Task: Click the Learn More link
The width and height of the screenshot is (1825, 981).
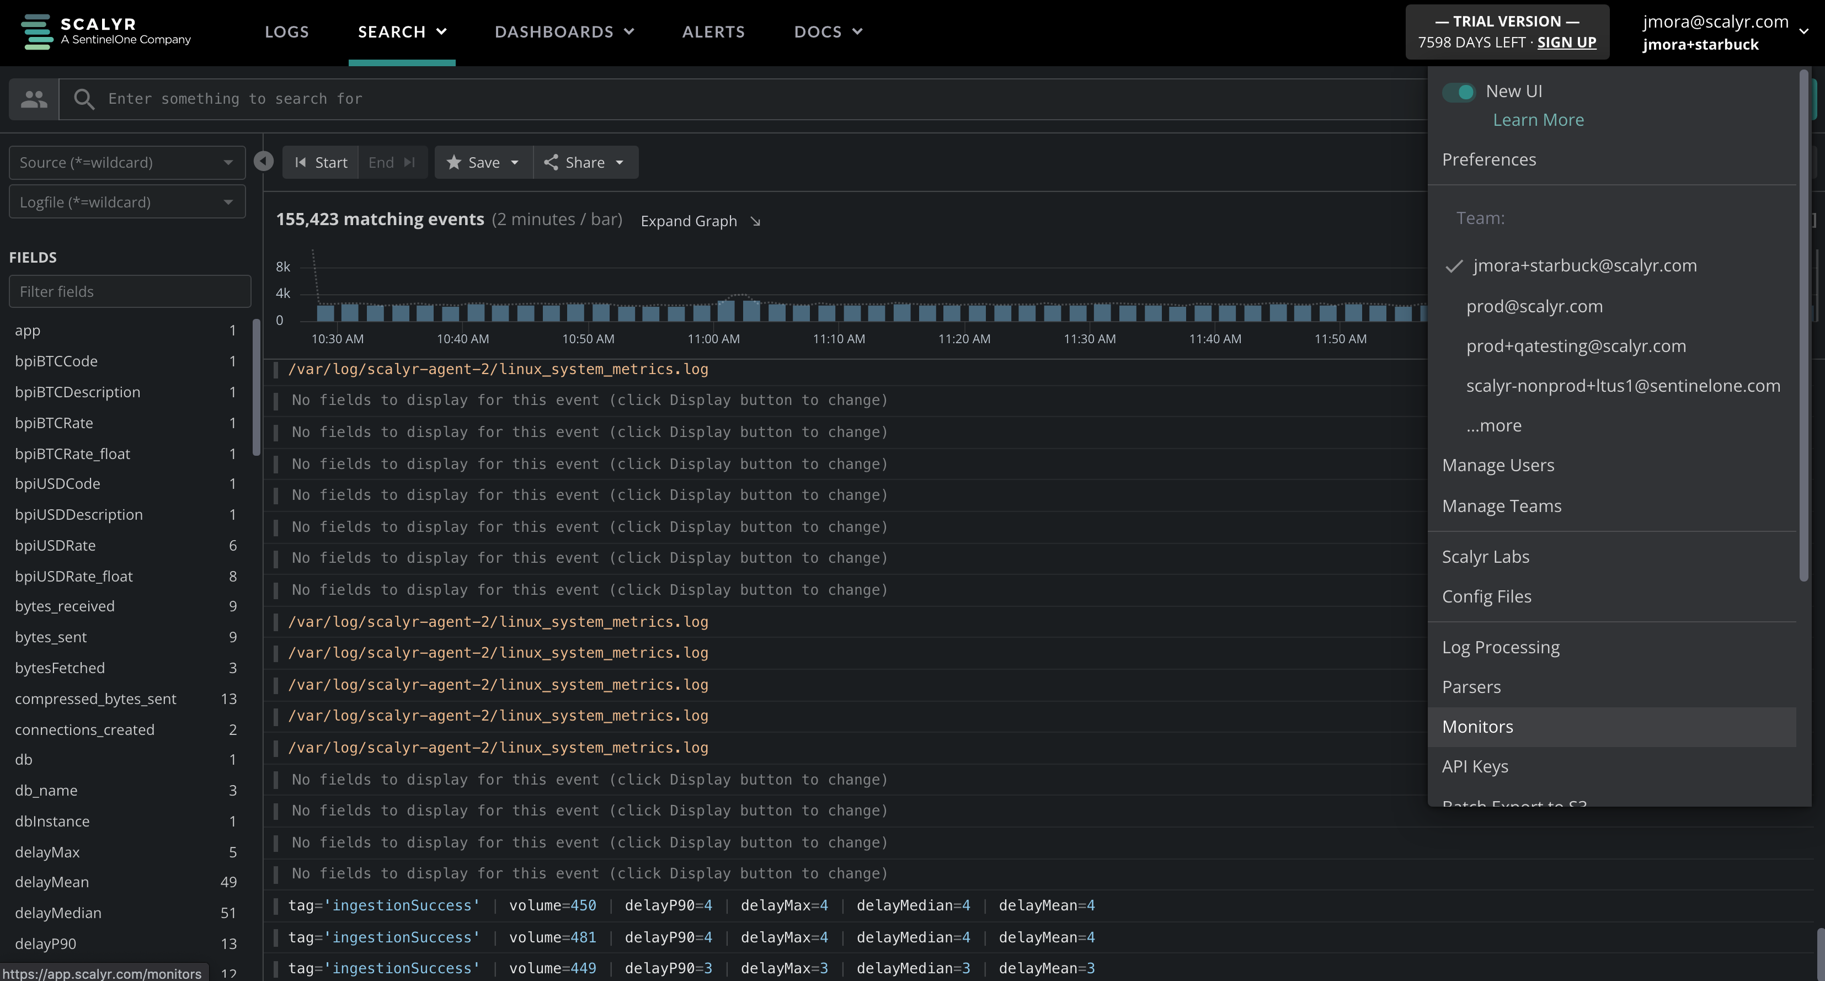Action: click(x=1538, y=120)
